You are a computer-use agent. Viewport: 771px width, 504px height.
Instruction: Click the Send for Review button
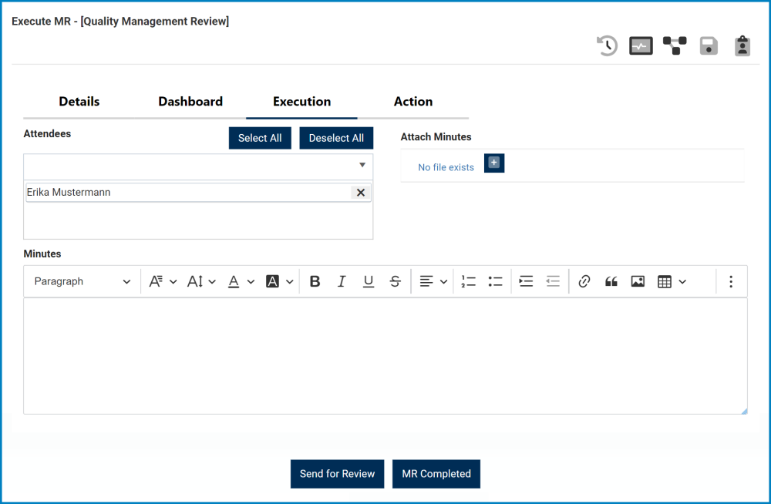pyautogui.click(x=337, y=474)
